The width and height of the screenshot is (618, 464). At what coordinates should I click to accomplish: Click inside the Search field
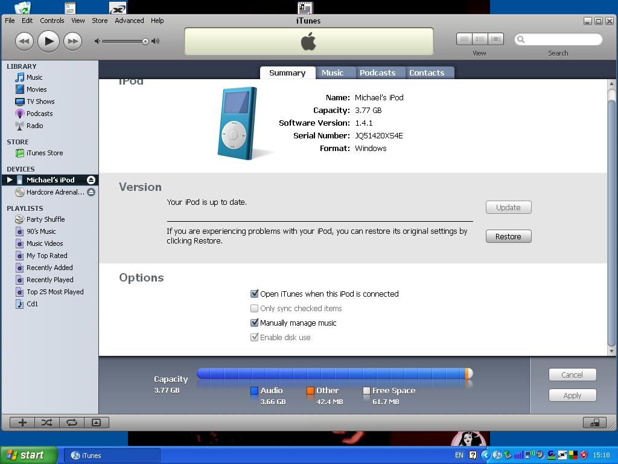pyautogui.click(x=558, y=39)
